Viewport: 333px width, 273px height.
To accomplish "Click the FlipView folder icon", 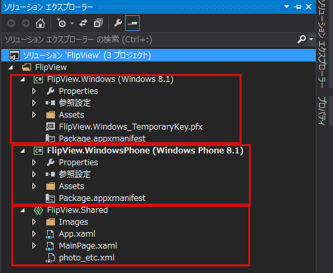I will click(x=26, y=67).
